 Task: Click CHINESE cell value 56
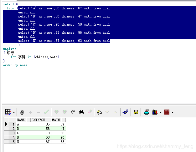[x=41, y=129]
